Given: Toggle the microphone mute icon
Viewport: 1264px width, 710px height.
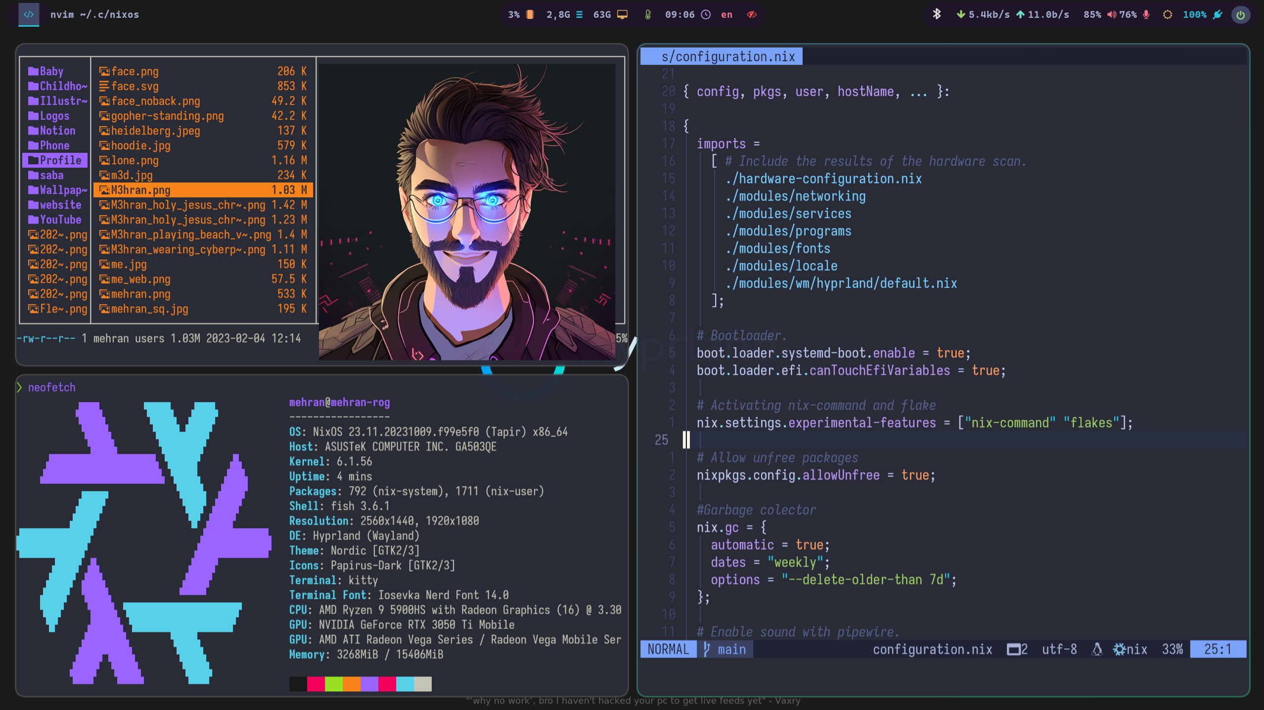Looking at the screenshot, I should 1146,15.
